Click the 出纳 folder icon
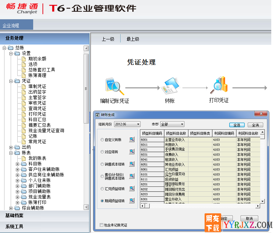The height and width of the screenshot is (233, 273). click(x=17, y=147)
